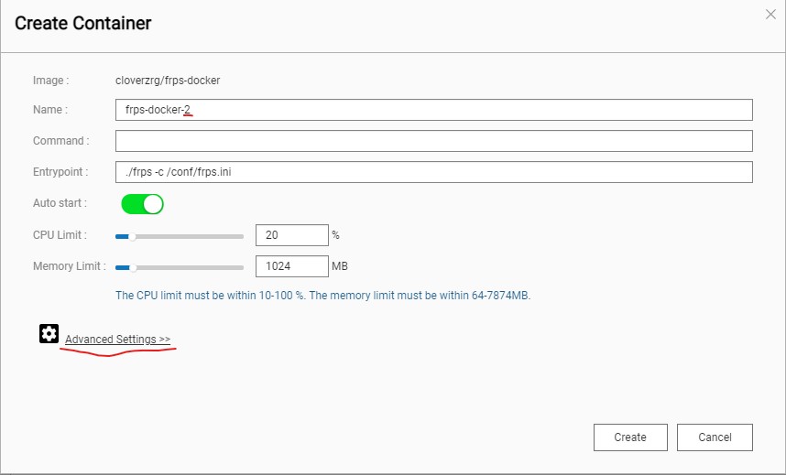This screenshot has width=786, height=475.
Task: Click the Auto start label
Action: point(60,203)
